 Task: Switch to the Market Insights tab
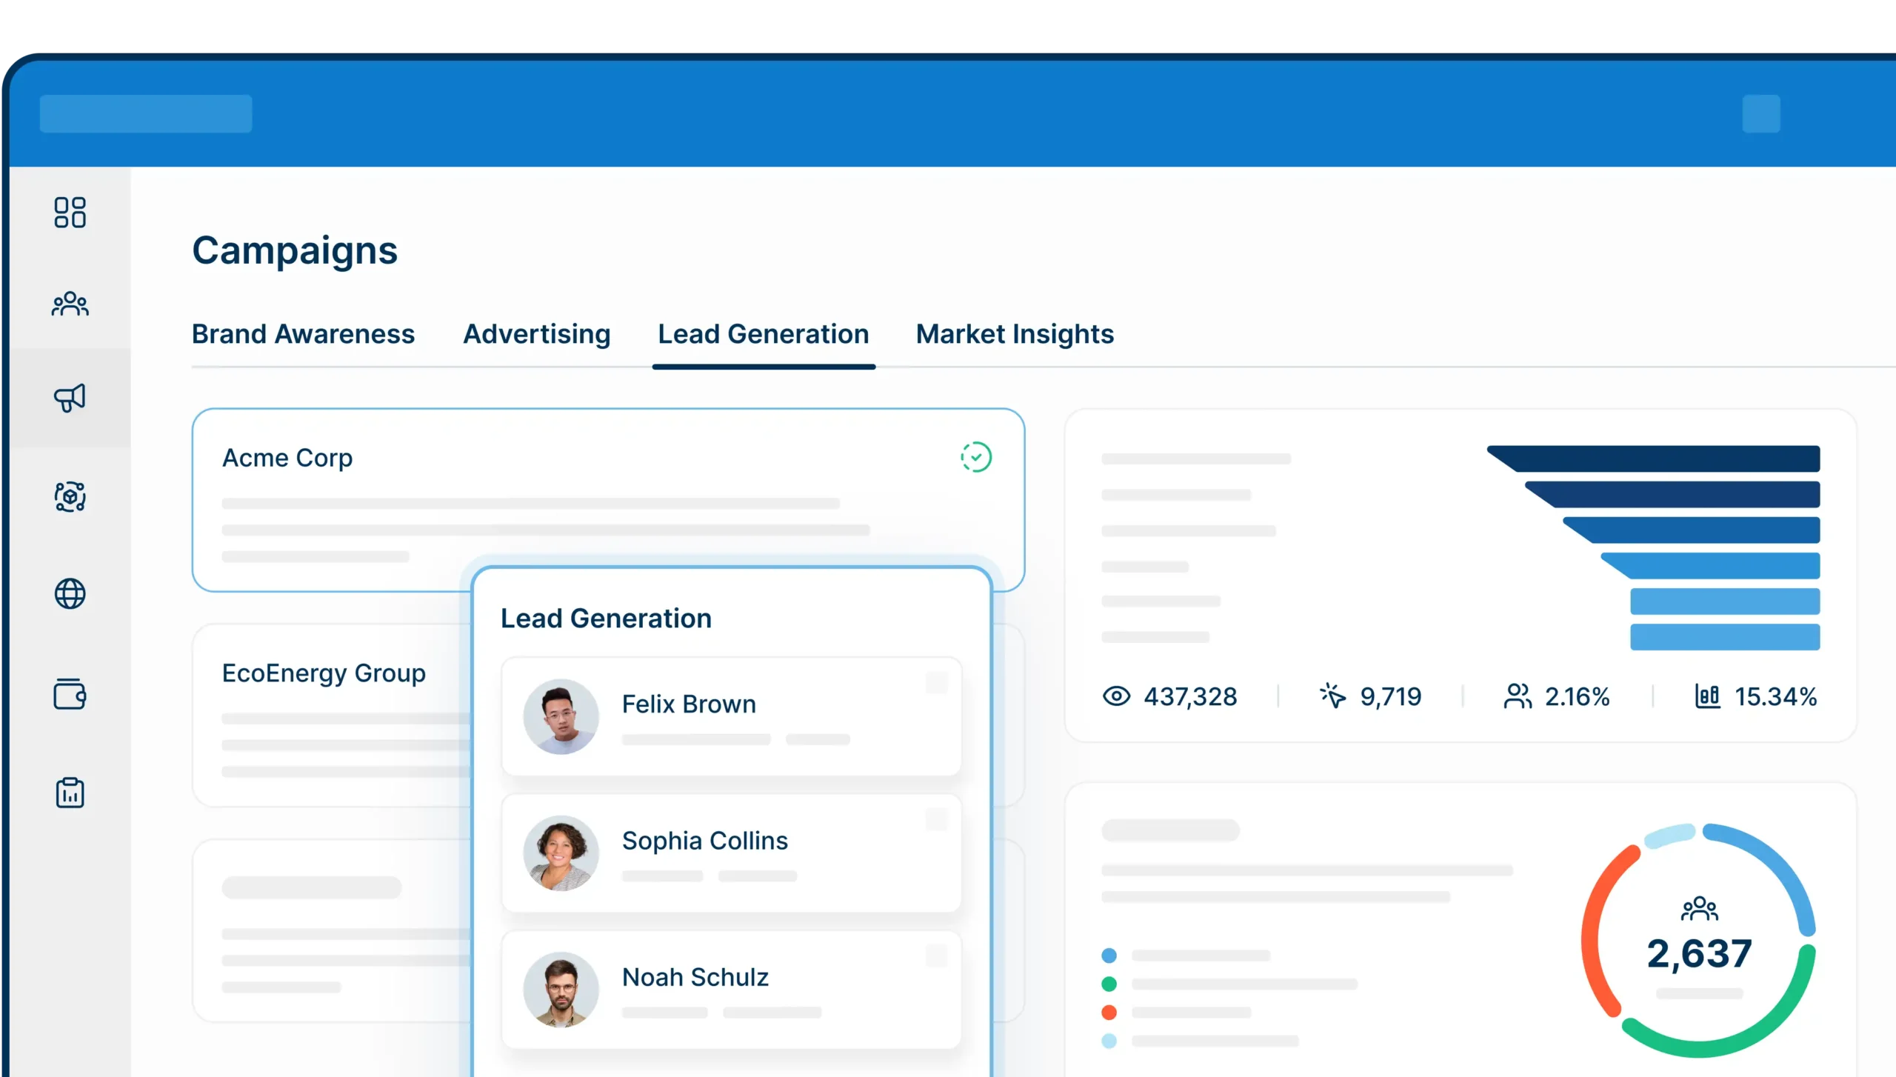tap(1015, 334)
